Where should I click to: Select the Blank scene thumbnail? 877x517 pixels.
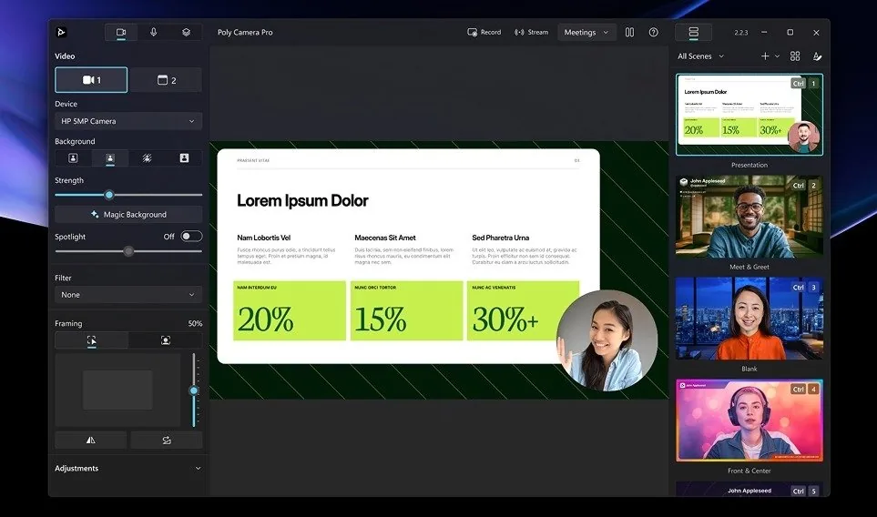[x=749, y=319]
